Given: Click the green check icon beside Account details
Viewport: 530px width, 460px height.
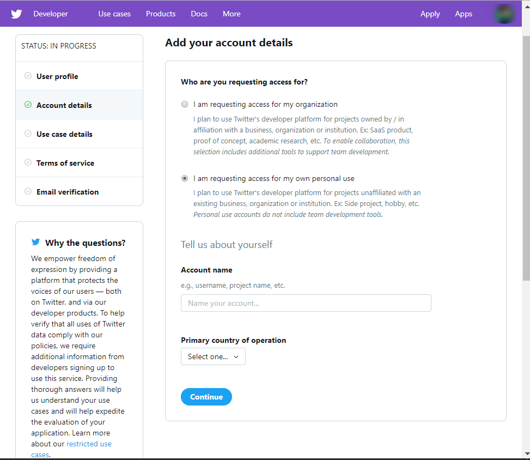Looking at the screenshot, I should click(x=28, y=105).
